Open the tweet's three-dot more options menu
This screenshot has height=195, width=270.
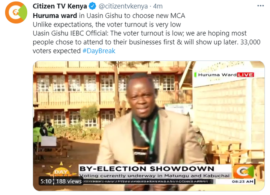click(x=260, y=6)
